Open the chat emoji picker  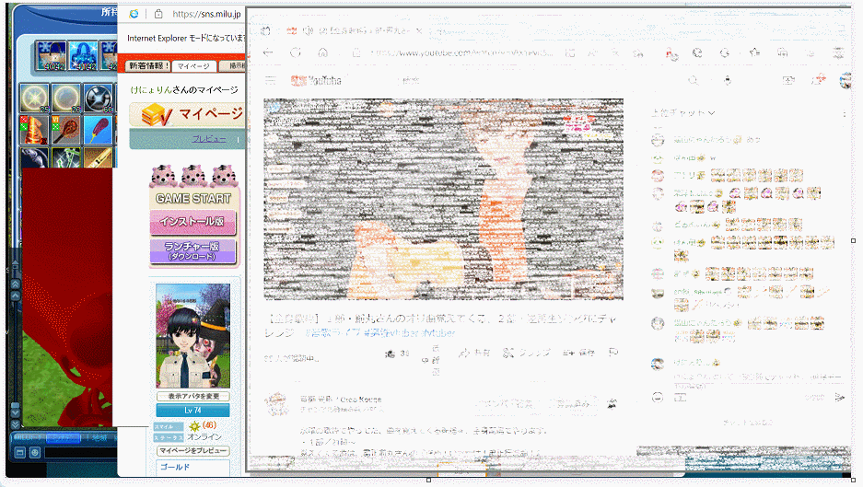coord(658,398)
